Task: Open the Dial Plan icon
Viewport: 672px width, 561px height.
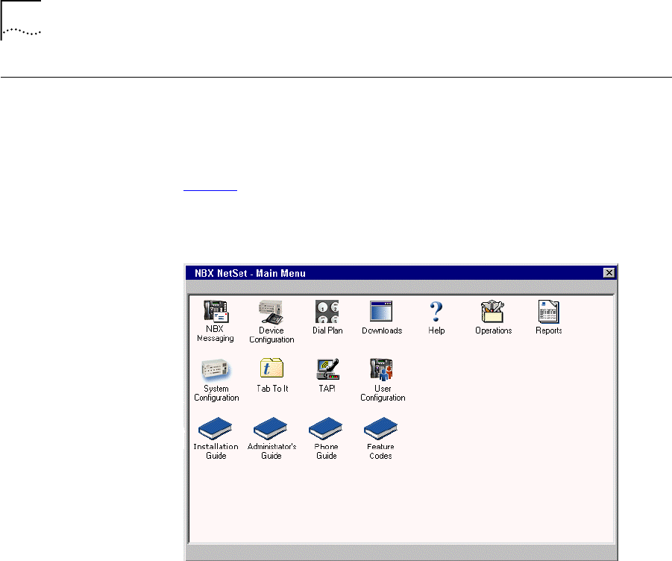Action: tap(327, 312)
